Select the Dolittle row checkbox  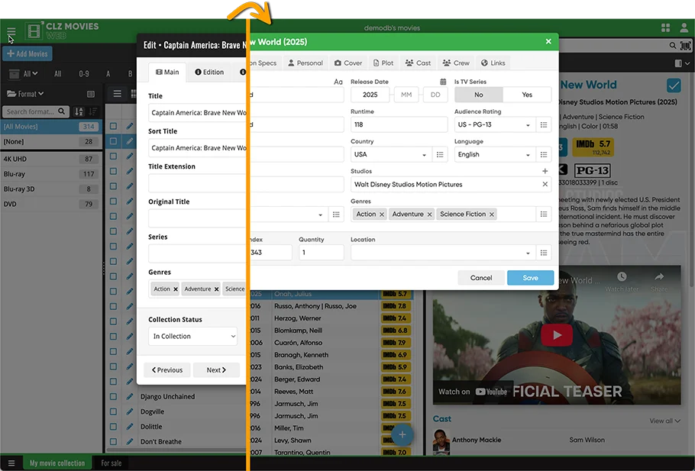[114, 427]
